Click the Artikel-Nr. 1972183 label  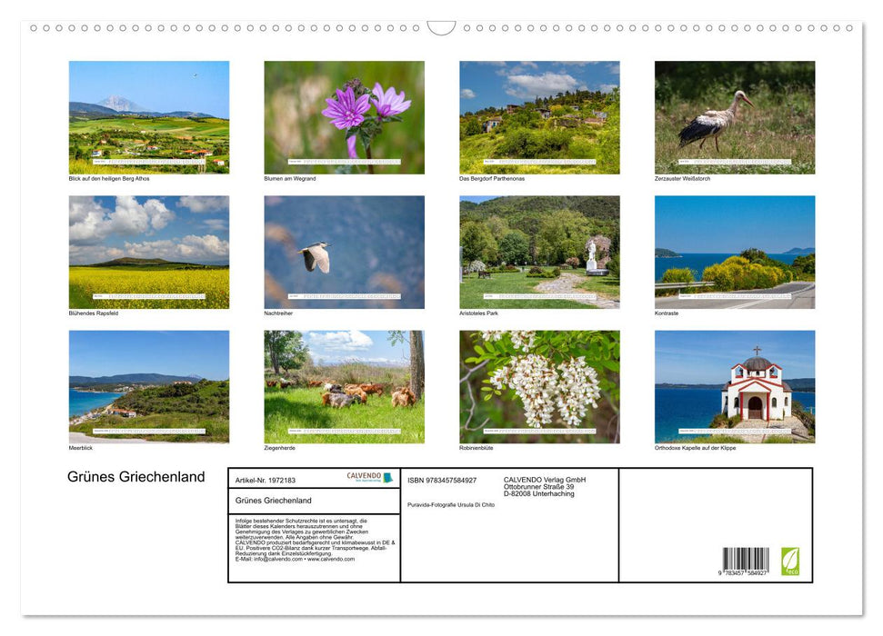click(x=266, y=480)
